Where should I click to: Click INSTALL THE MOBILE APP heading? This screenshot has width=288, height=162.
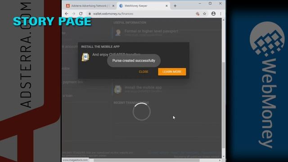point(100,47)
